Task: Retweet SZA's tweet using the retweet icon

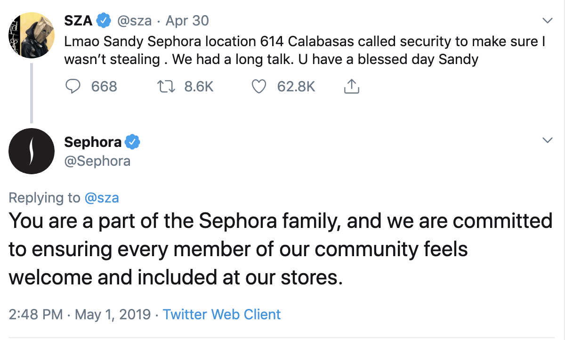Action: [x=166, y=87]
